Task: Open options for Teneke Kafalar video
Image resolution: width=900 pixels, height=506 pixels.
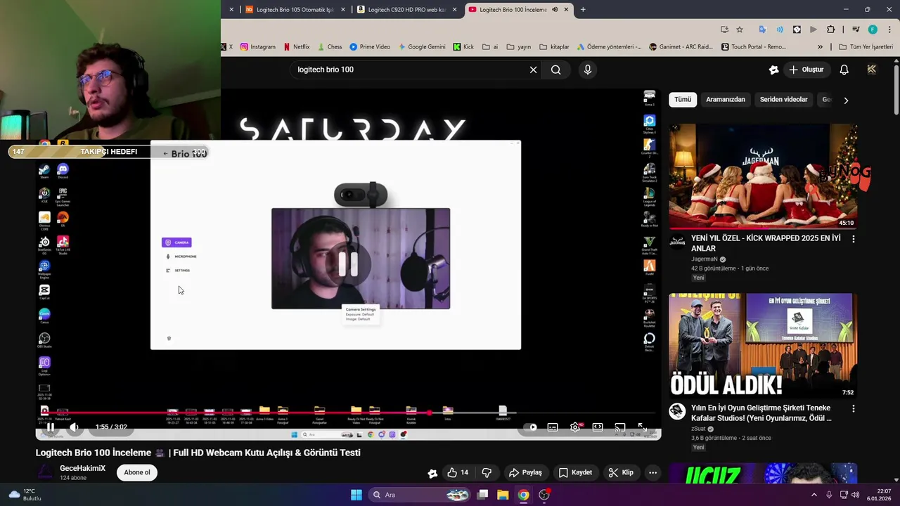Action: click(854, 408)
